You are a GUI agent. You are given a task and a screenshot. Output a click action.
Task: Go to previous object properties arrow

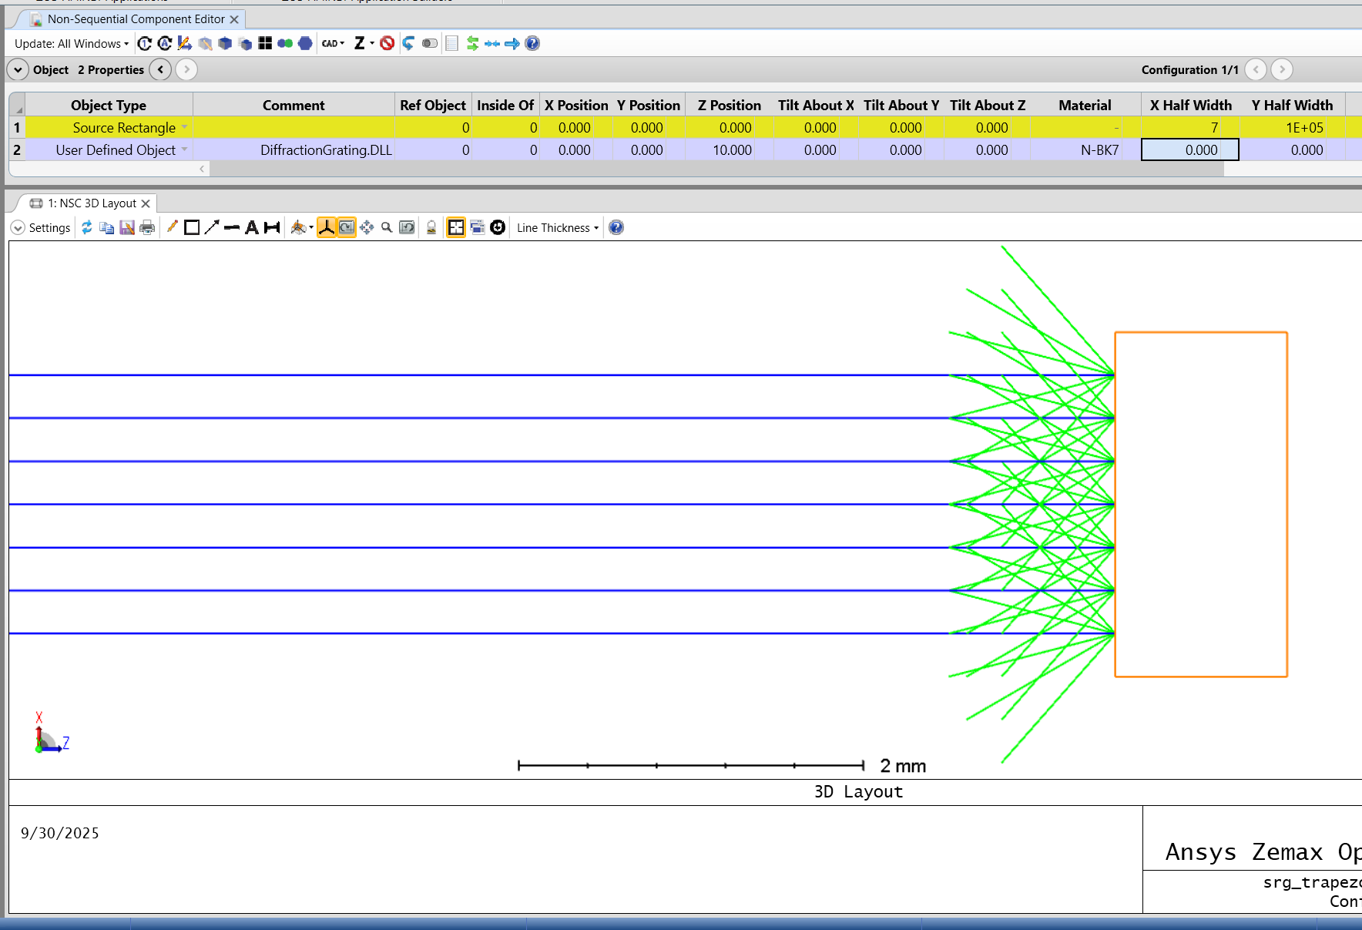tap(160, 69)
